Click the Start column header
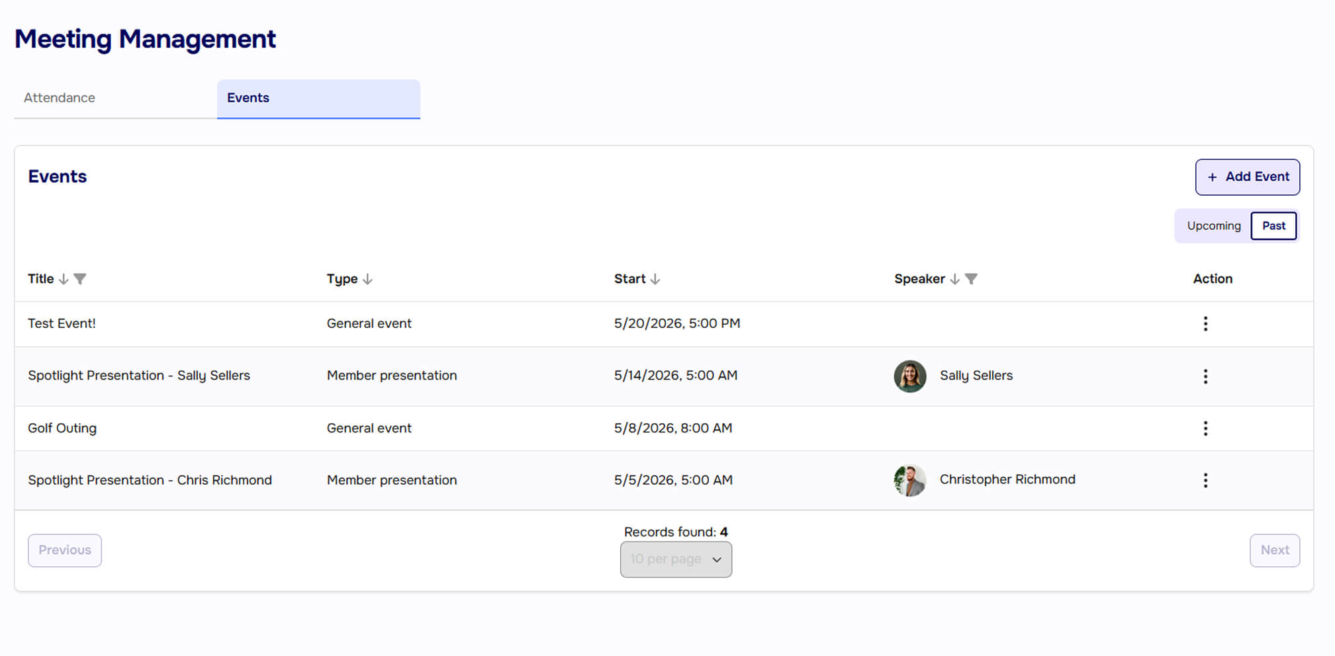Screen dimensions: 1335x656 629,279
